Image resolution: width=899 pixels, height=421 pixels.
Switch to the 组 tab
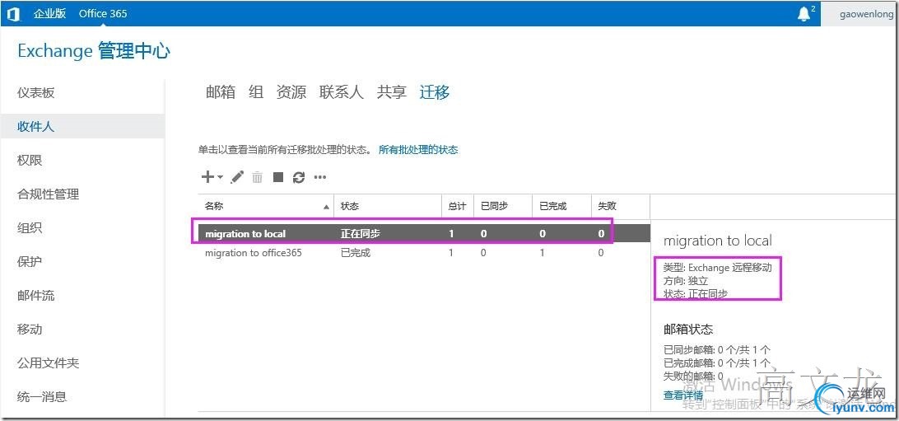[256, 92]
